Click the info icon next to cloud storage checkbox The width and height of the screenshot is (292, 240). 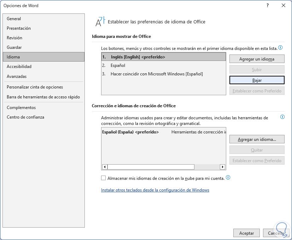(x=228, y=178)
